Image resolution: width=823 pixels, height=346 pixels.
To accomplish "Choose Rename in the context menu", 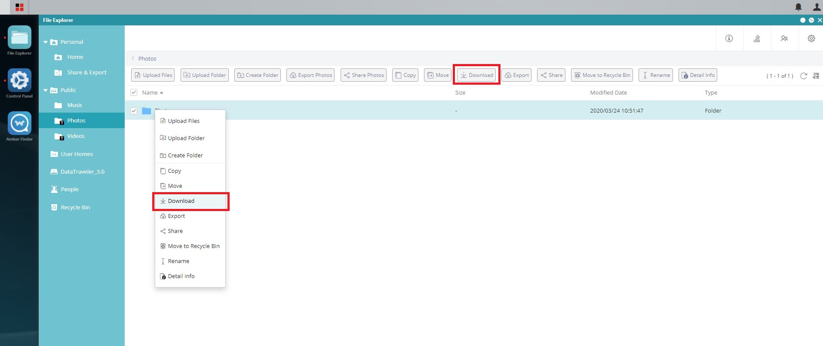I will coord(190,261).
